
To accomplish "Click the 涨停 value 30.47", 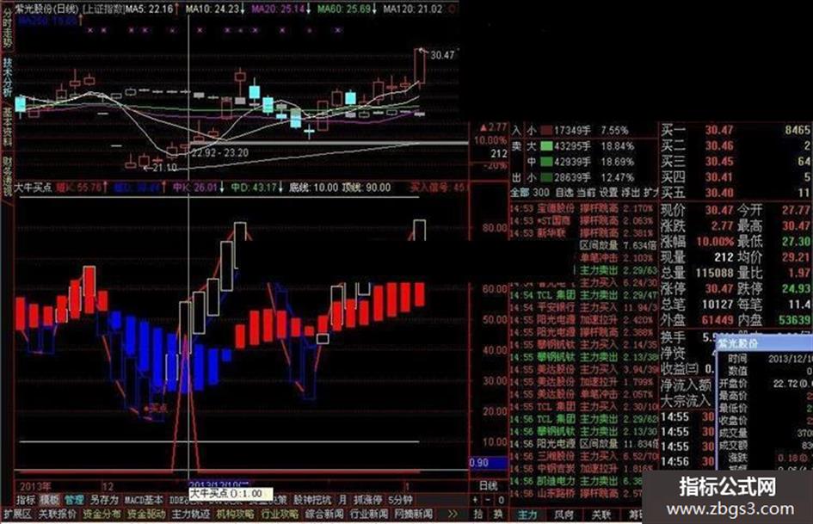I will click(719, 288).
